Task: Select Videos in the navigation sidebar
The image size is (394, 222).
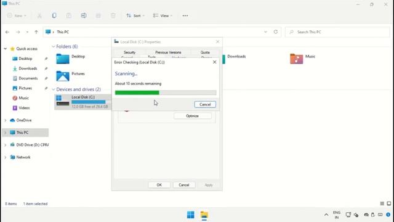Action: point(24,108)
